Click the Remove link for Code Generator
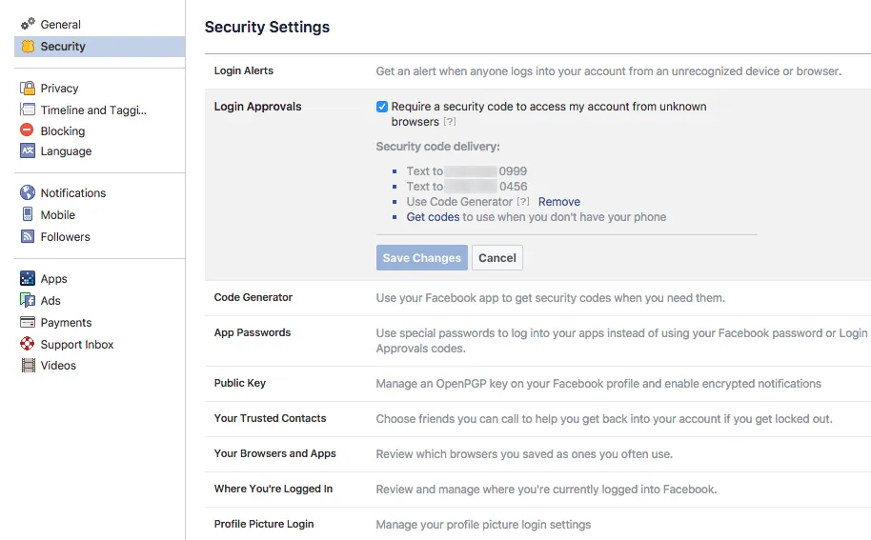Image resolution: width=871 pixels, height=540 pixels. (x=559, y=202)
